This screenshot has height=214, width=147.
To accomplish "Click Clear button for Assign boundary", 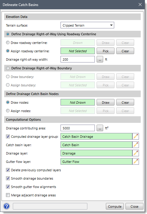I will tap(125, 85).
